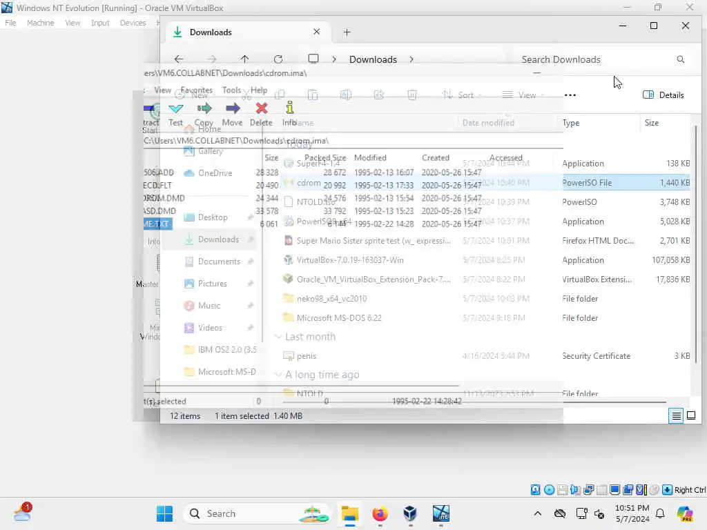The width and height of the screenshot is (707, 530).
Task: Open File Explorer from taskbar
Action: point(350,513)
